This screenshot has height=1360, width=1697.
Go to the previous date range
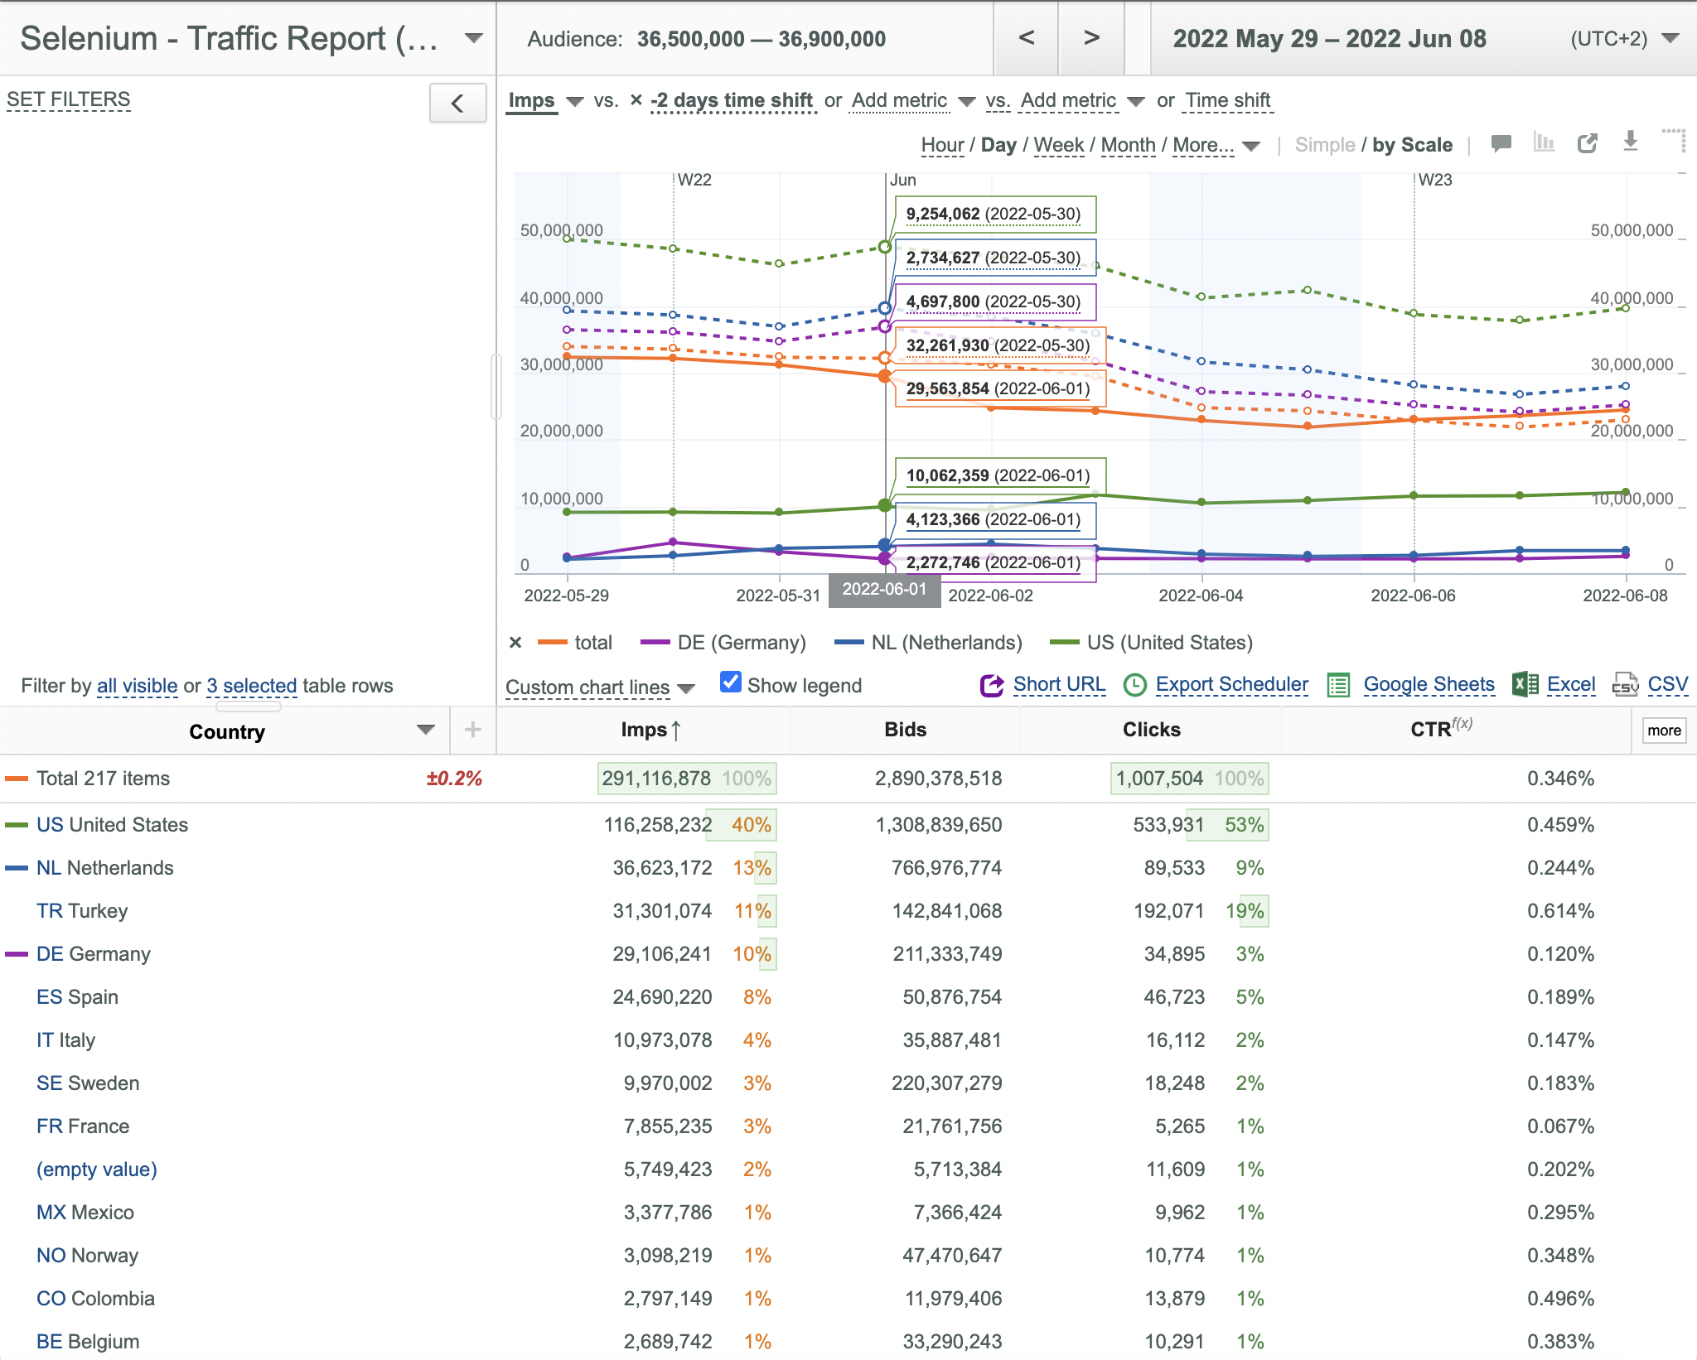tap(1026, 38)
